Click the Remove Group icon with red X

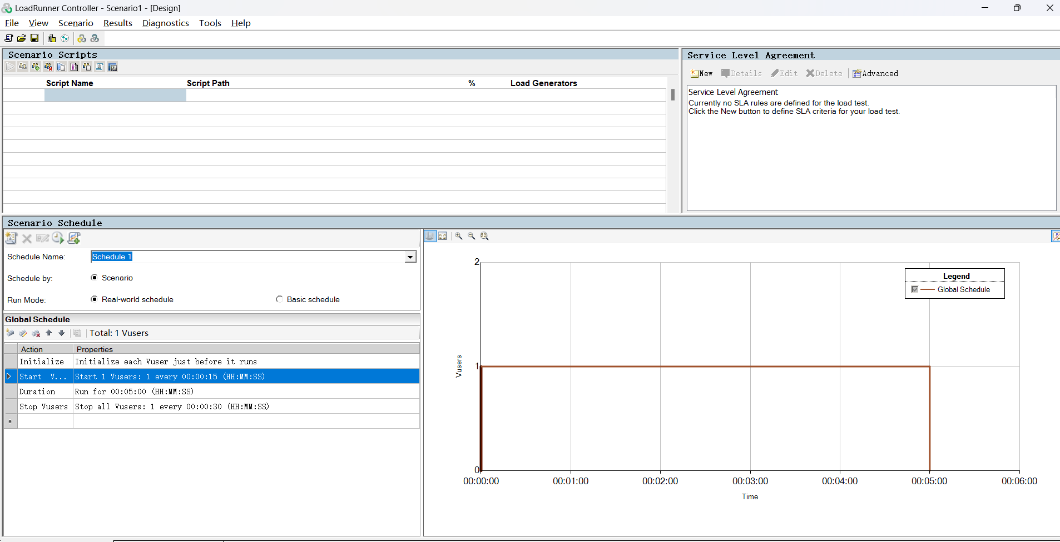[x=48, y=67]
